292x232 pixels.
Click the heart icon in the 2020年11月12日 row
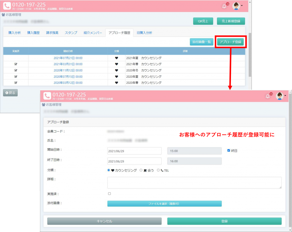[x=116, y=70]
